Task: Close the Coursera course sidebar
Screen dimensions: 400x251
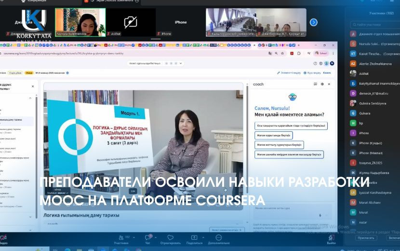Action: 33,86
